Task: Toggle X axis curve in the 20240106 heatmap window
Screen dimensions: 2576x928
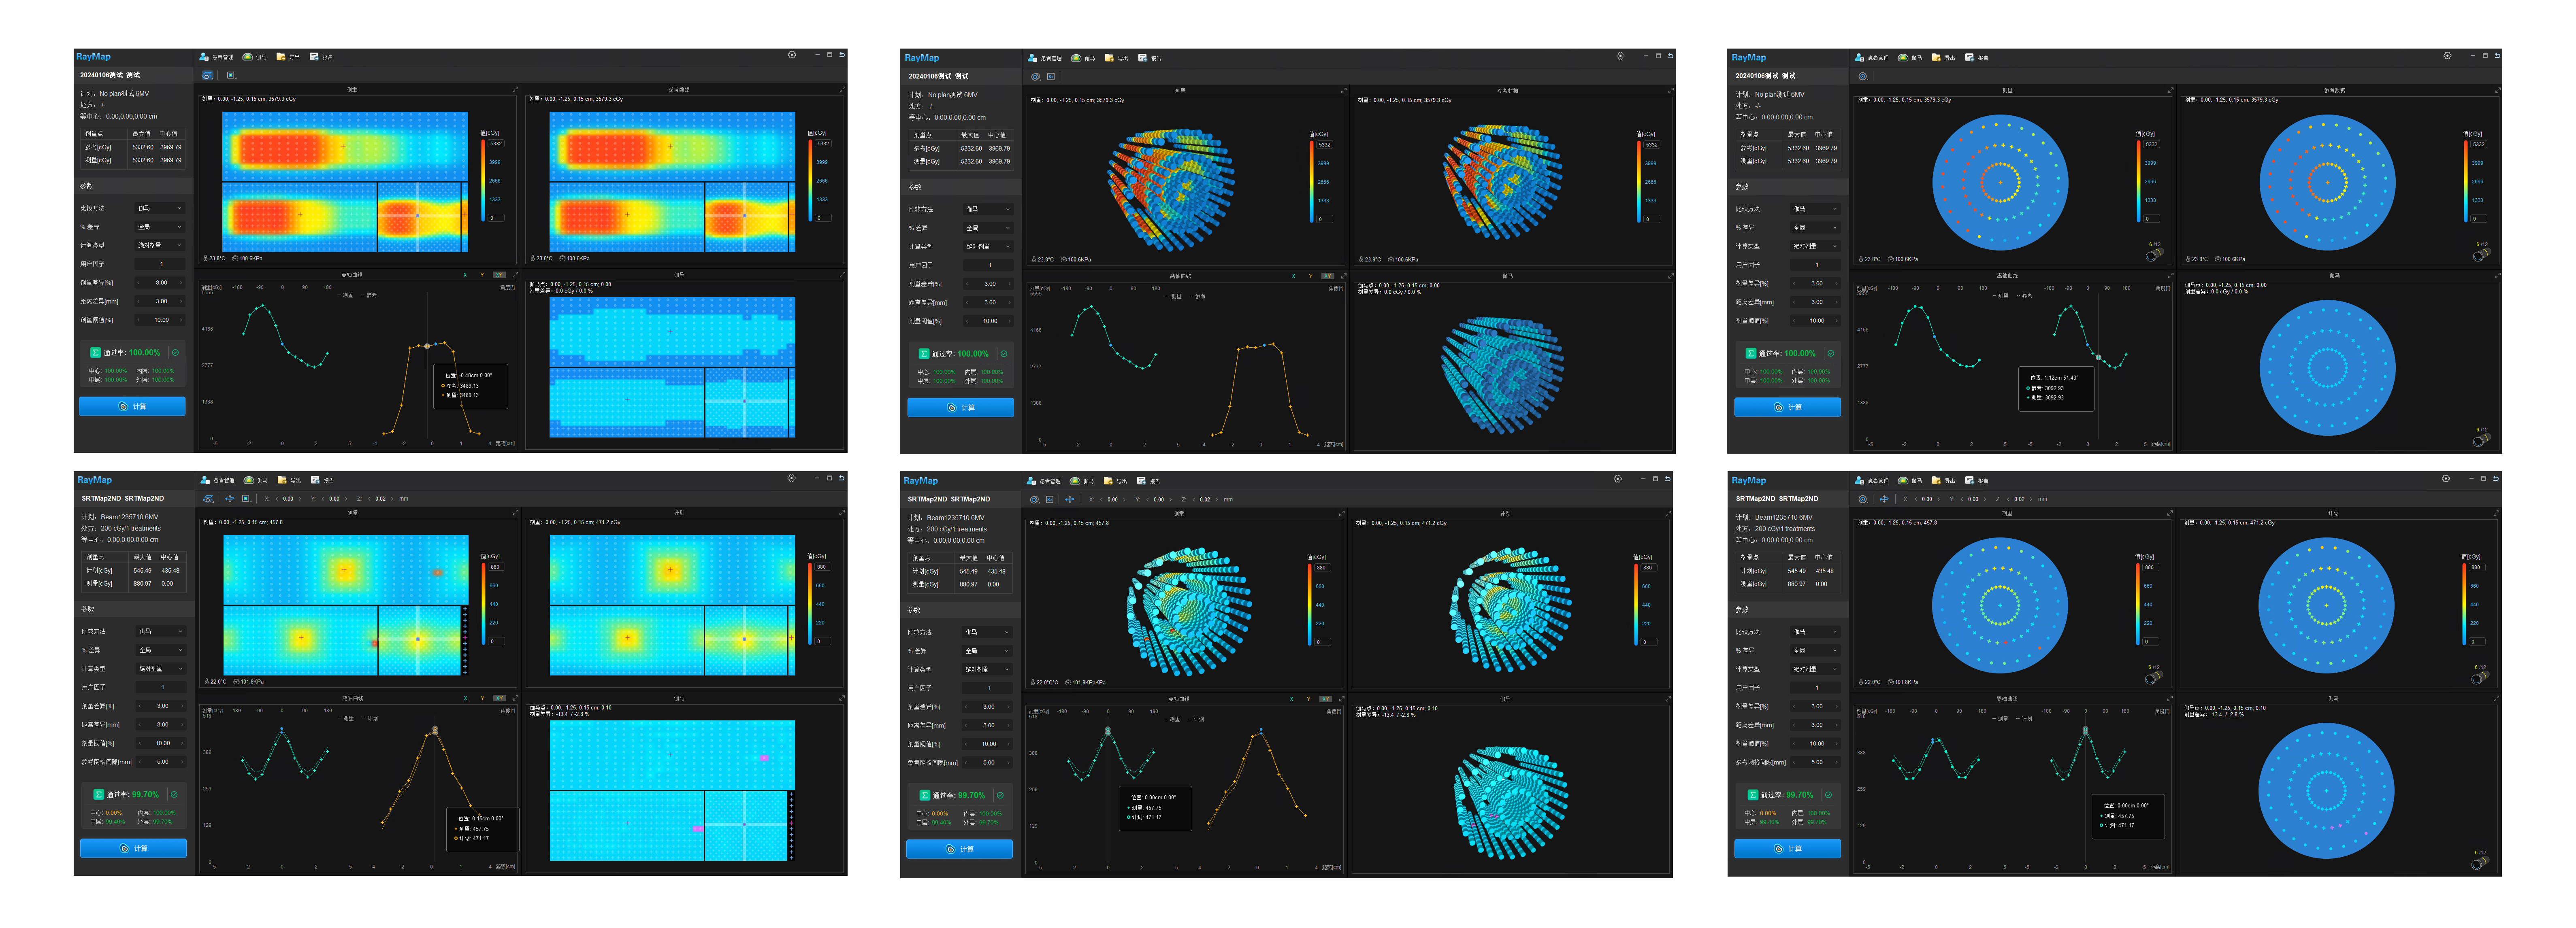Action: [465, 276]
